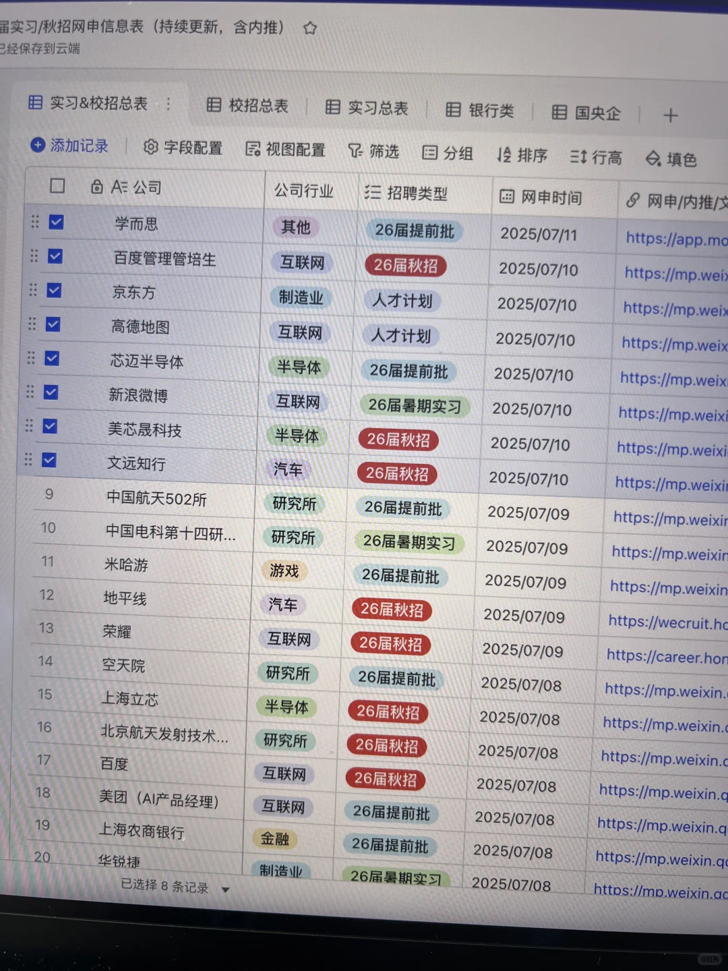Select the 荣耀 company cell

coord(117,632)
